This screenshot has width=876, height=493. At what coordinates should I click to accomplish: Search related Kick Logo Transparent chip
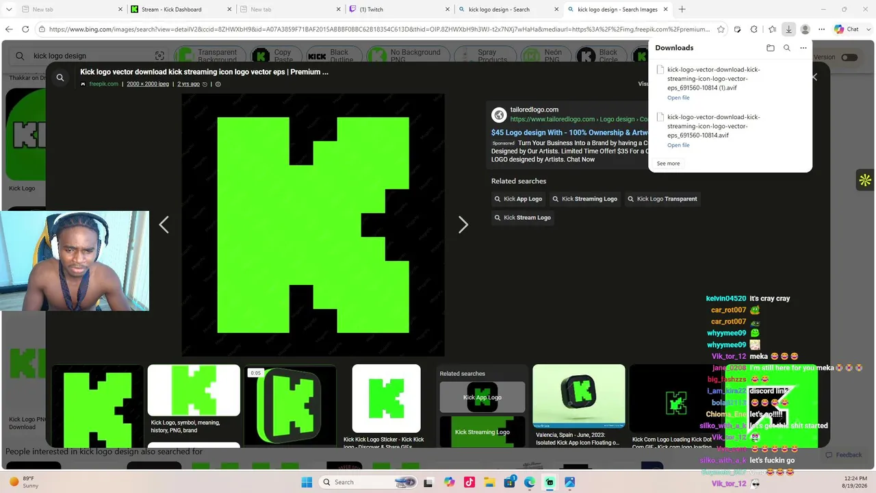(x=662, y=199)
